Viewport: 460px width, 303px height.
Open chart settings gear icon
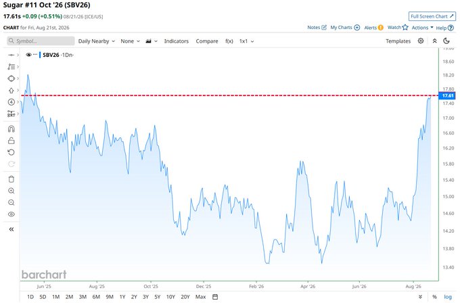click(421, 41)
